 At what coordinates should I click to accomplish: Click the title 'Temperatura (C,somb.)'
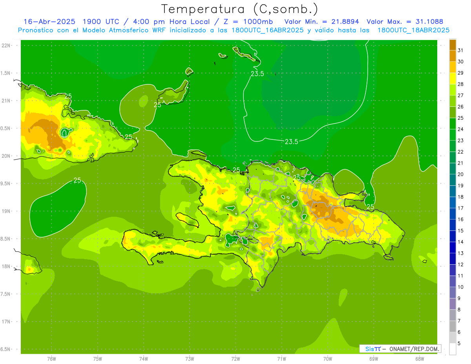(240, 9)
